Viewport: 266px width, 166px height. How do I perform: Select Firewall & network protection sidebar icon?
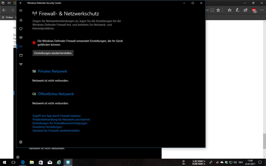click(x=21, y=46)
